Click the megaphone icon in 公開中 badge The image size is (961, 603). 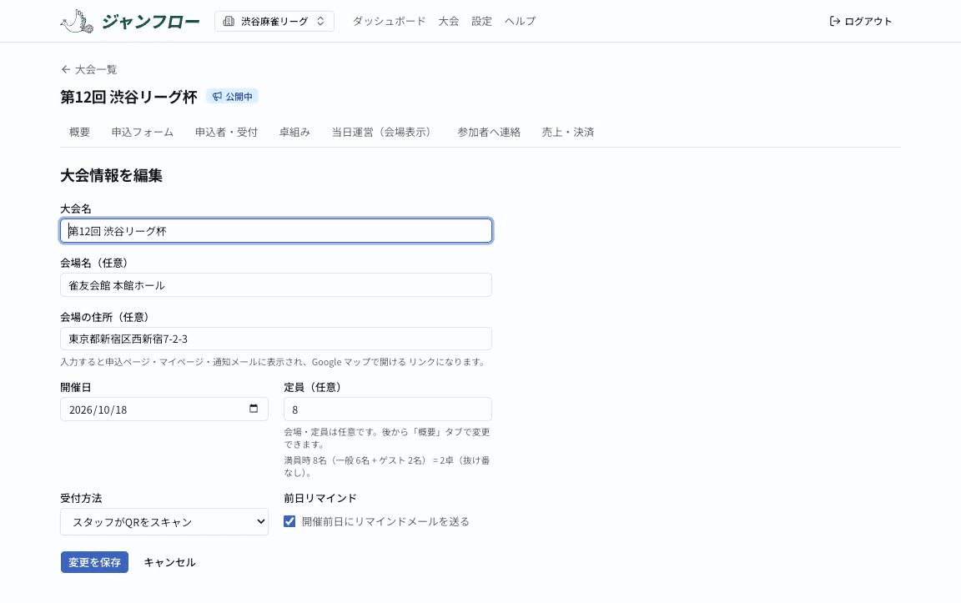(217, 96)
